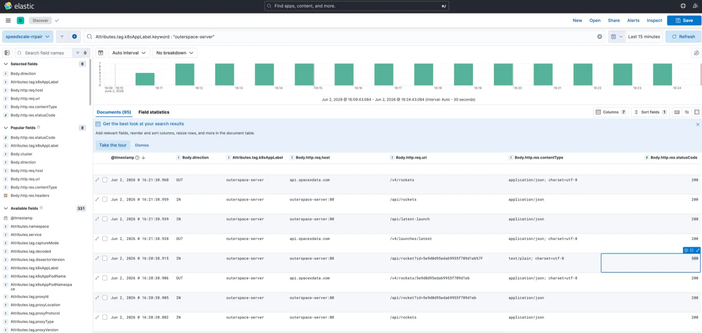Viewport: 702px width, 333px height.
Task: Open the Last 15 minutes time picker
Action: [x=644, y=37]
